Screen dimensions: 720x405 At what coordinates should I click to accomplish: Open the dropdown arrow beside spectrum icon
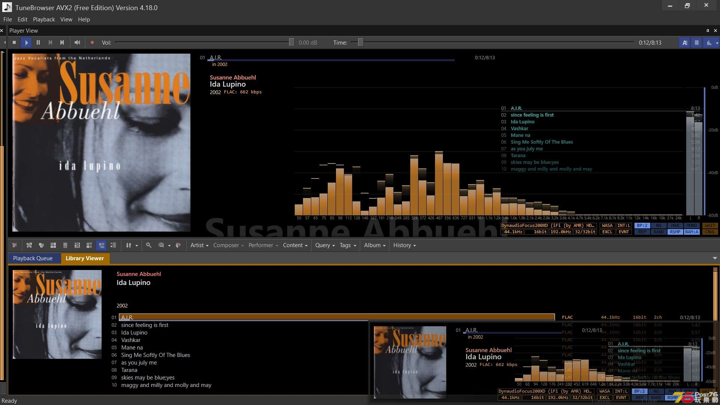(717, 43)
